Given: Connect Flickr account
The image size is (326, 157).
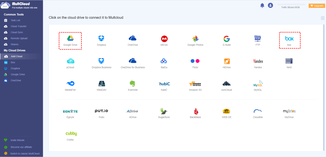Looking at the screenshot, I should [195, 64].
